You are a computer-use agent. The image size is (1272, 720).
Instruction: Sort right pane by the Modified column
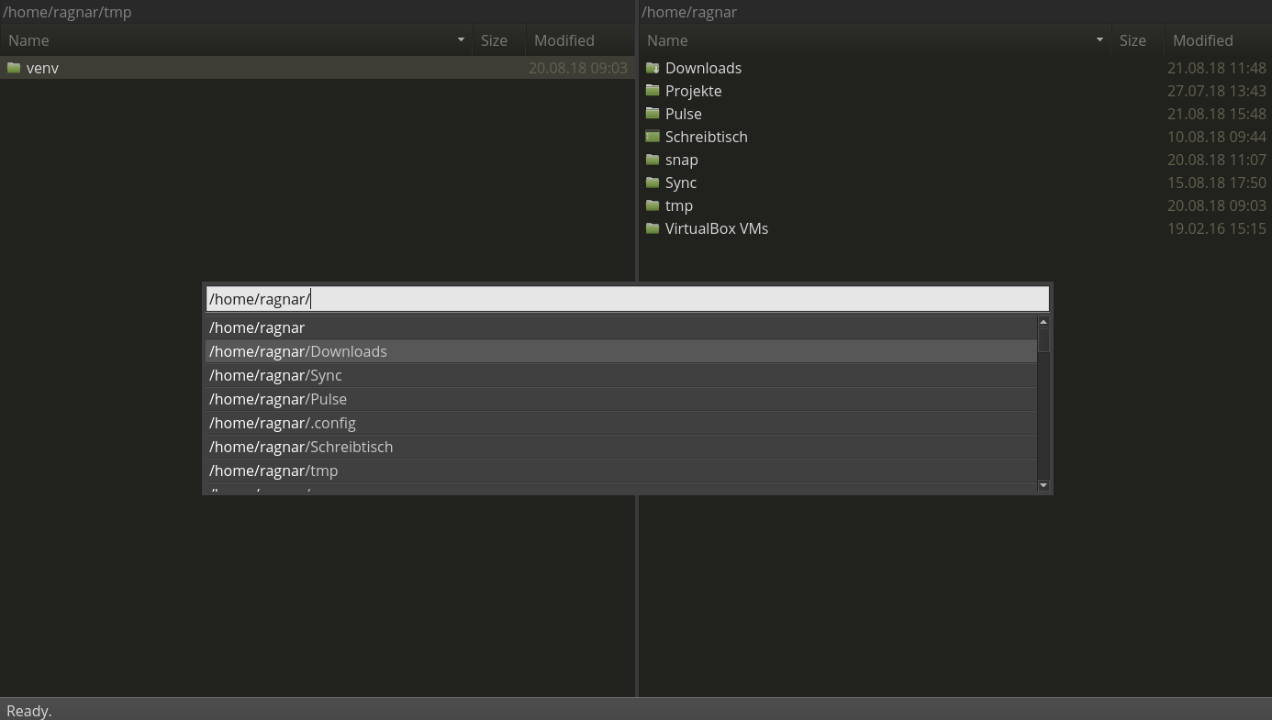(1202, 40)
